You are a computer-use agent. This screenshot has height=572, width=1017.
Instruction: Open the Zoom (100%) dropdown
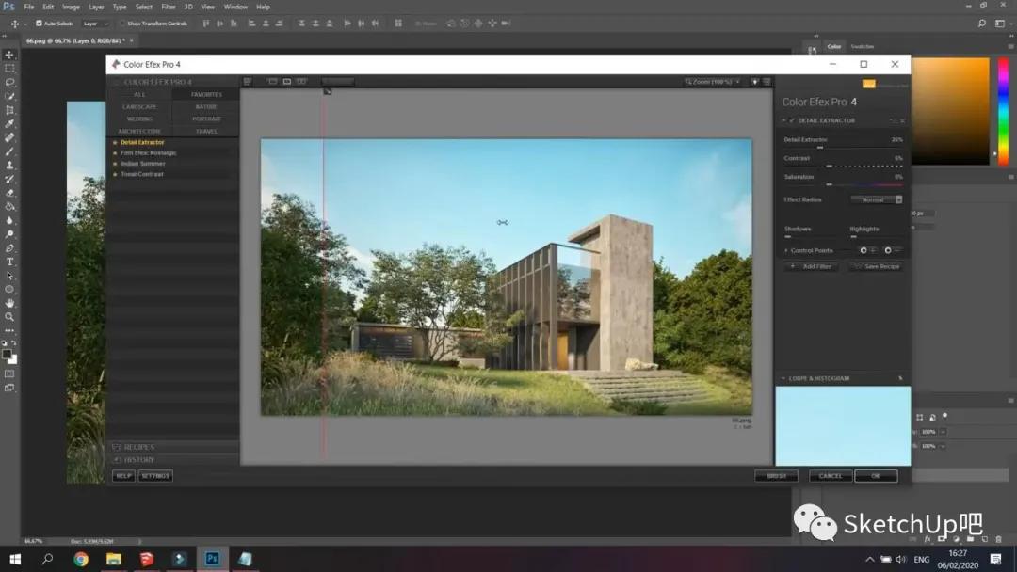(713, 83)
